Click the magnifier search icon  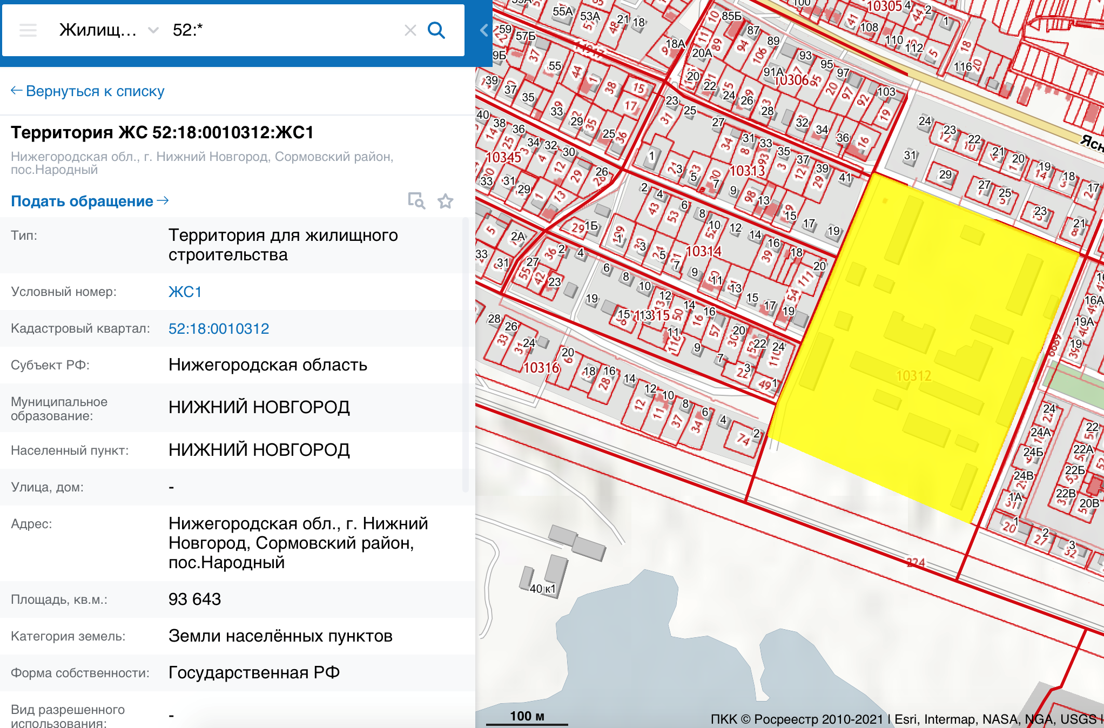click(x=436, y=30)
